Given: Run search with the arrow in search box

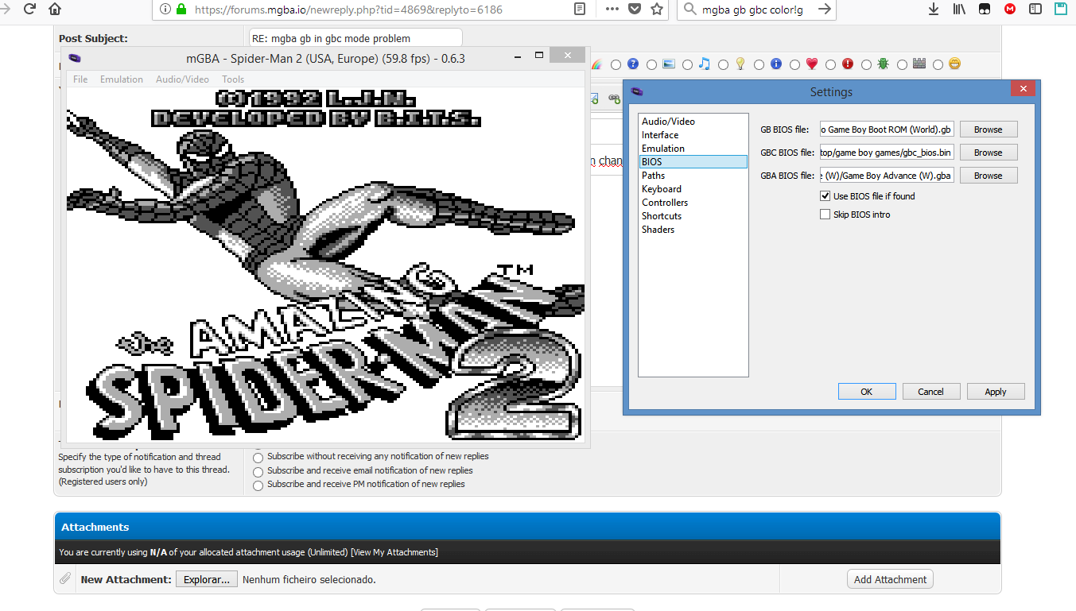Looking at the screenshot, I should 824,10.
